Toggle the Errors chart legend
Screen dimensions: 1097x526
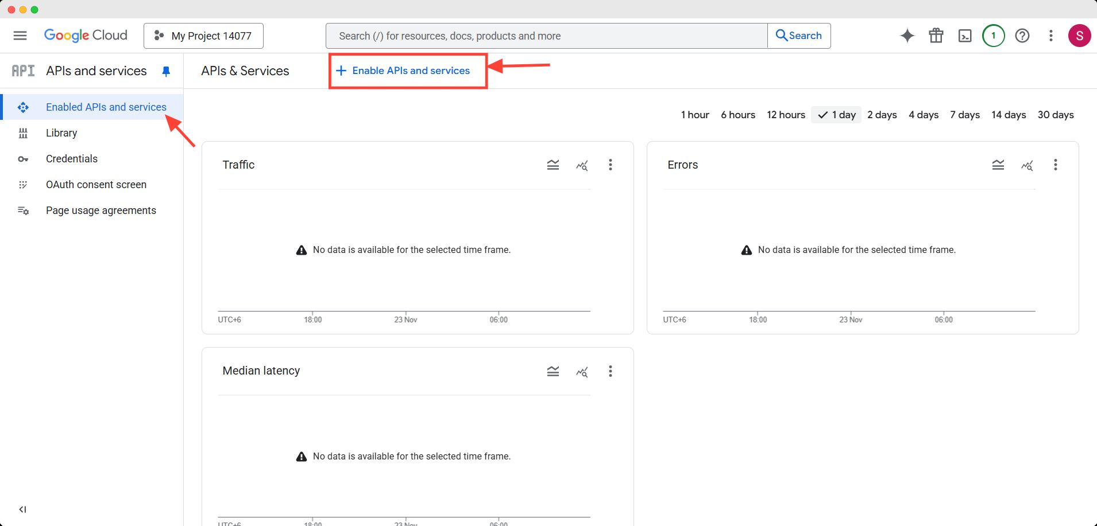pos(998,165)
